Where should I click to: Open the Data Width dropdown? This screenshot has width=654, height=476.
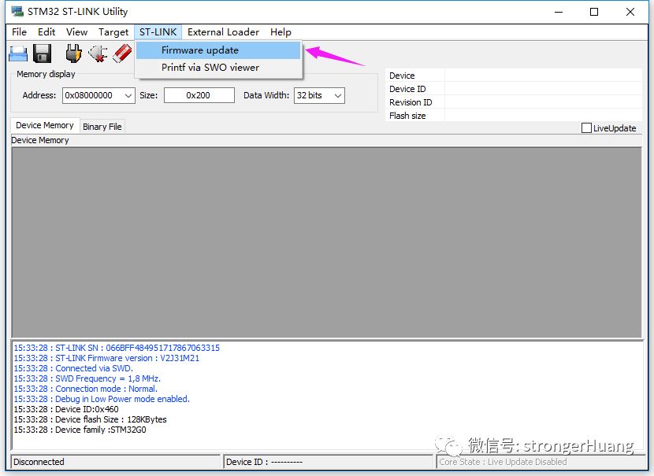click(x=338, y=95)
